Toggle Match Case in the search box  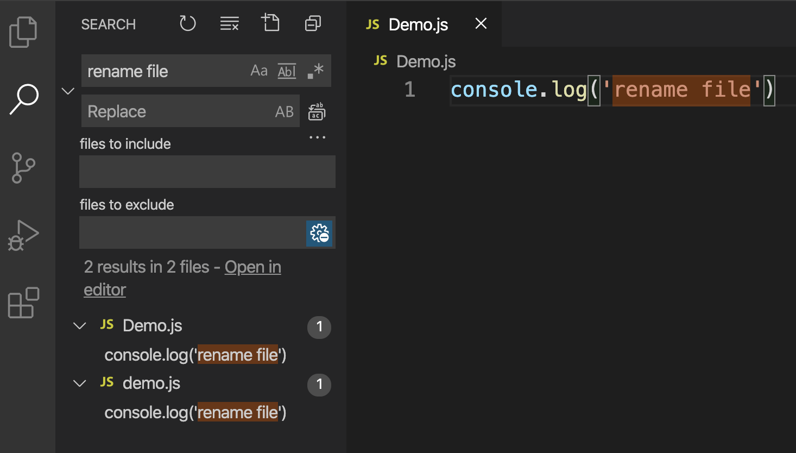pos(258,70)
